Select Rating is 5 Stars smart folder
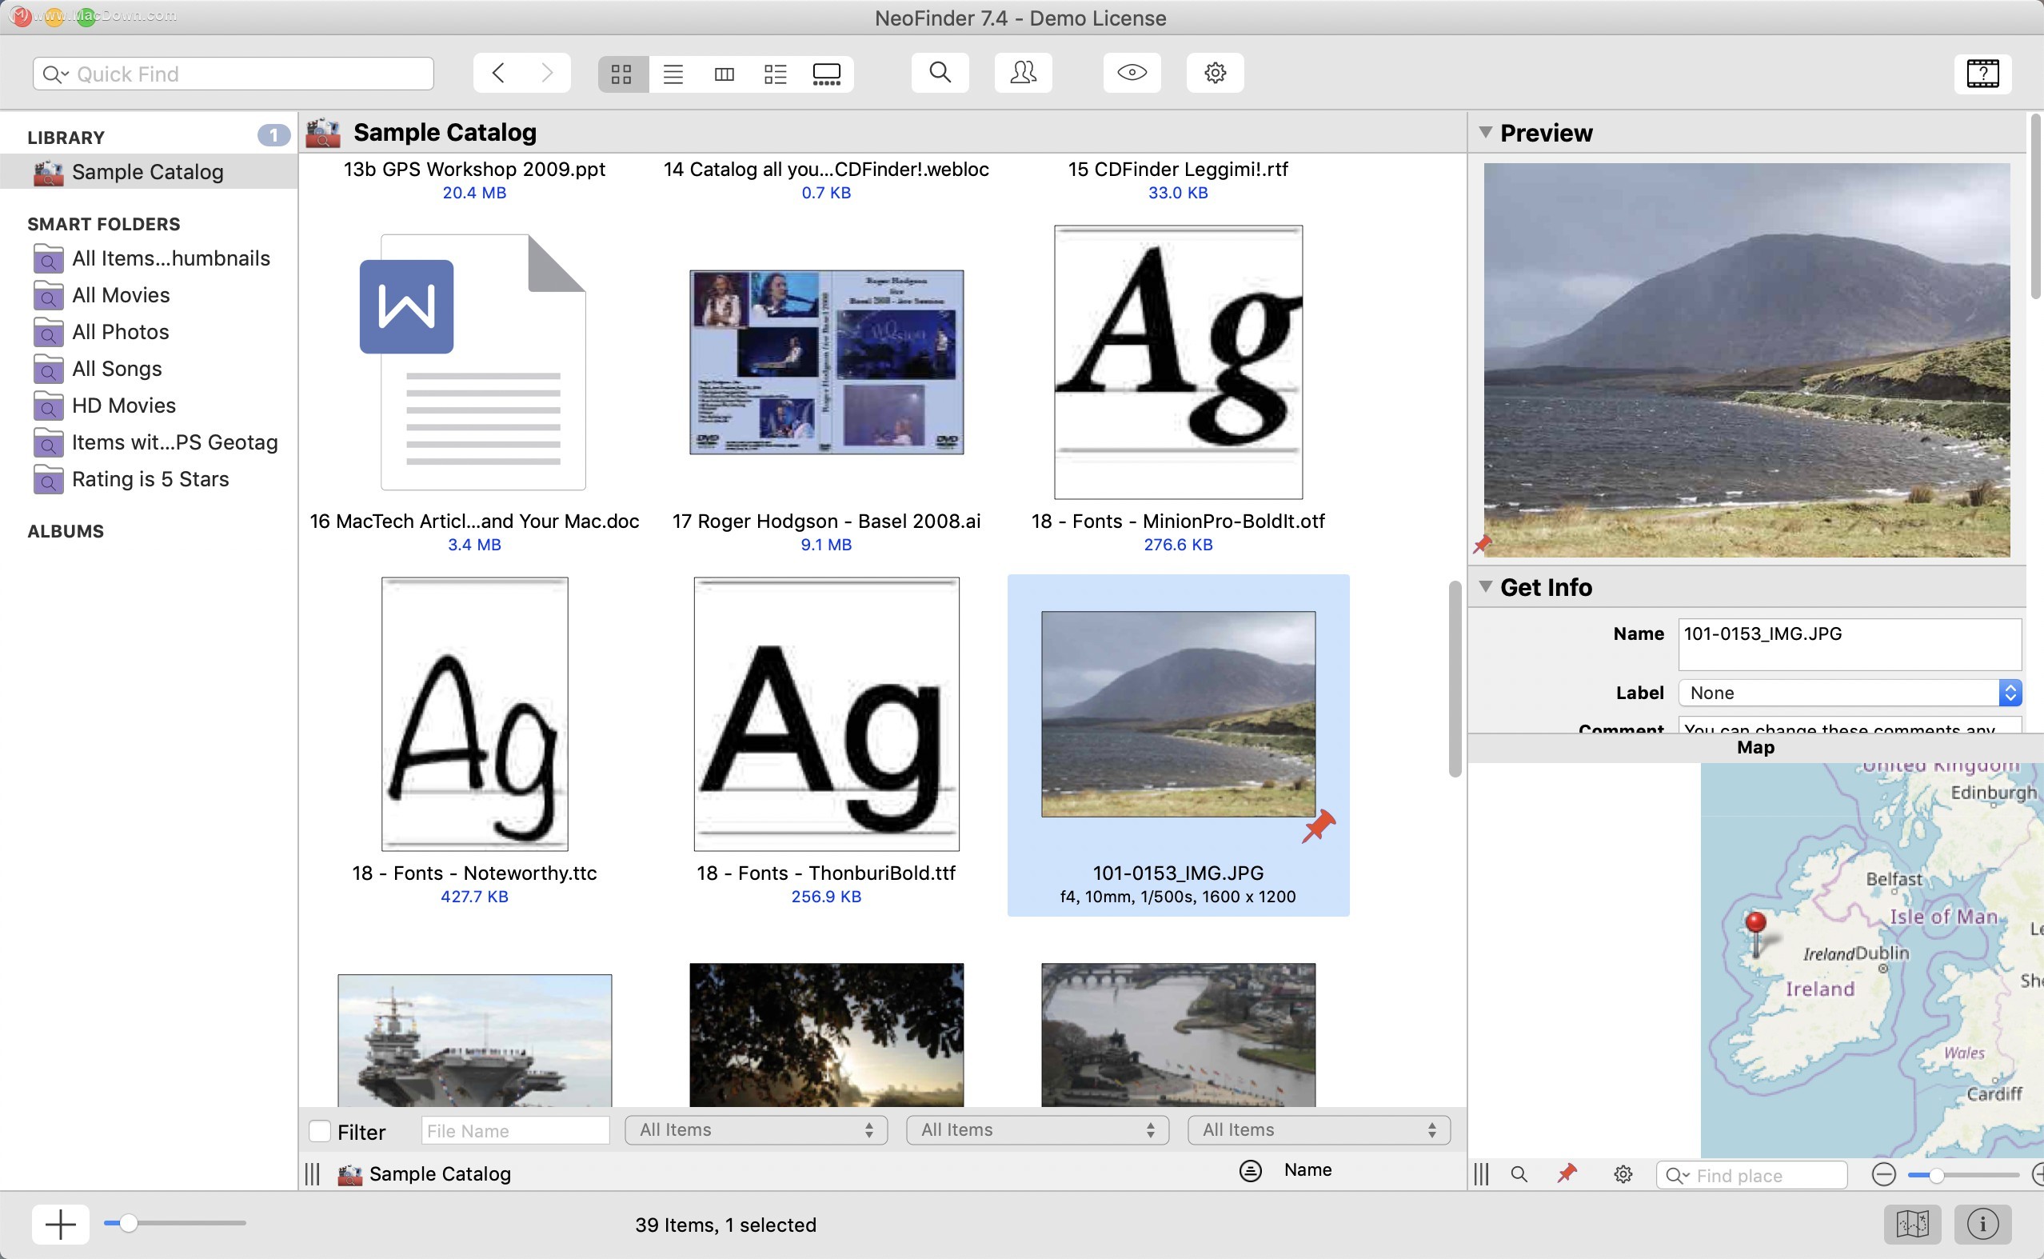This screenshot has width=2044, height=1259. (x=150, y=480)
